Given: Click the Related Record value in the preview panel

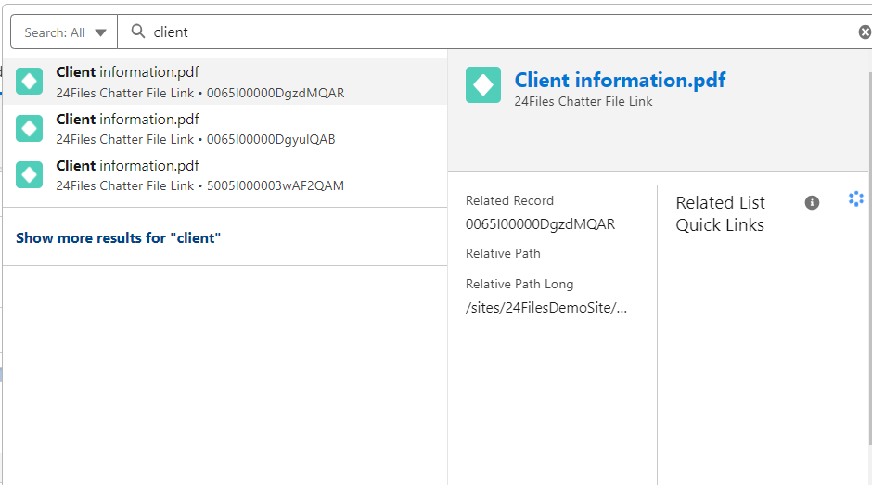Looking at the screenshot, I should [540, 223].
